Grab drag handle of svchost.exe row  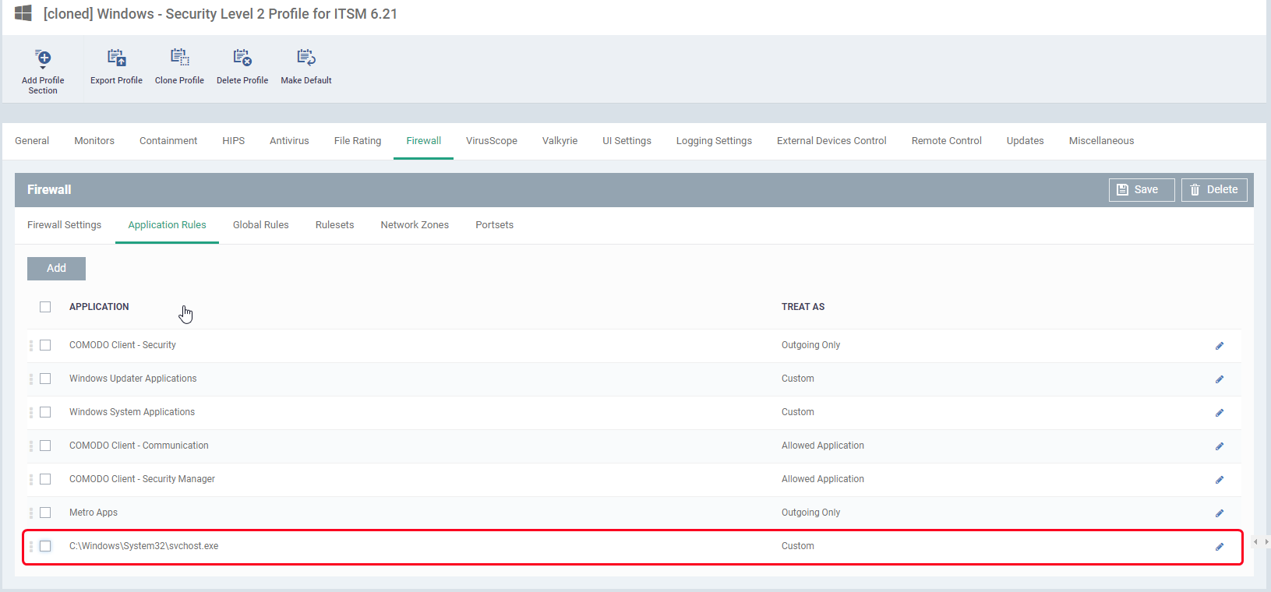click(31, 546)
